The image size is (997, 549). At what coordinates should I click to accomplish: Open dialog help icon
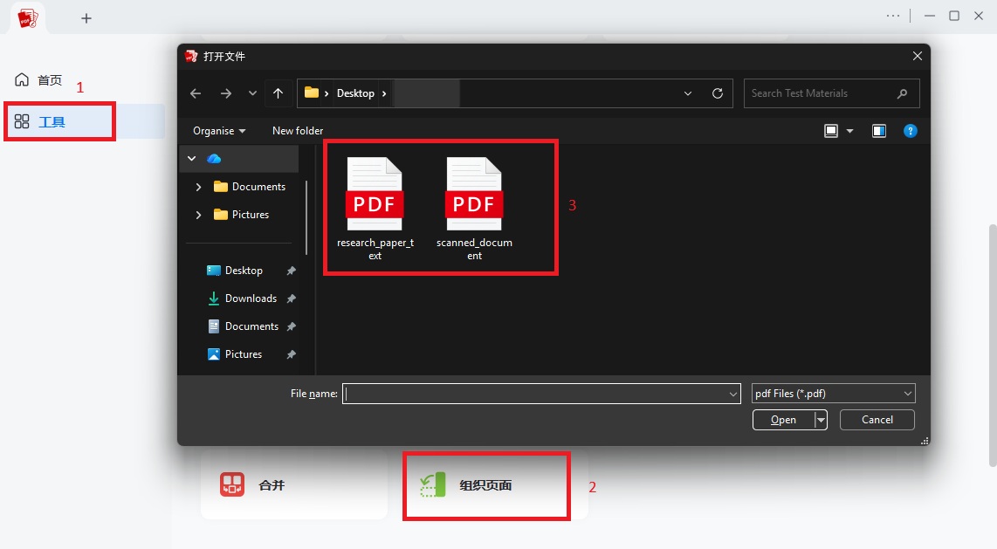[910, 131]
